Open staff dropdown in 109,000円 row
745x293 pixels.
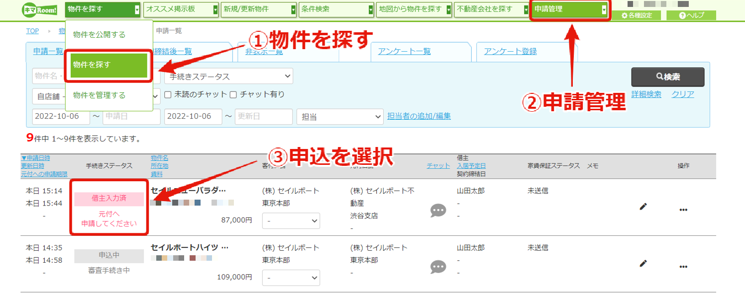pyautogui.click(x=291, y=278)
